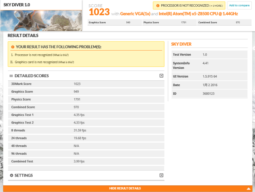
Task: Open What is this for processor problem
Action: (x=61, y=55)
